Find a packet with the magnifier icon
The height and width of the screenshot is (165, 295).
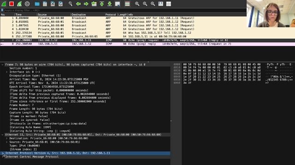pos(71,4)
